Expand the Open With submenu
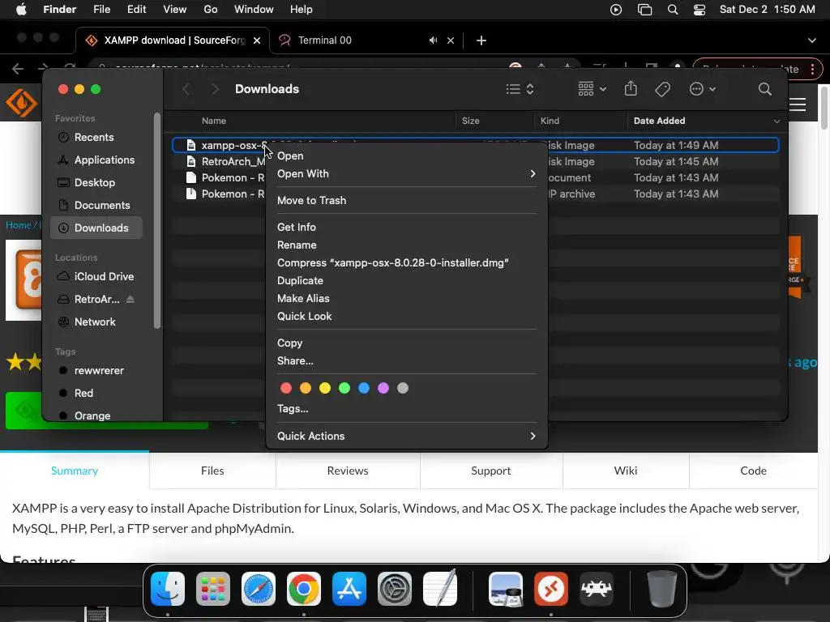The width and height of the screenshot is (830, 622). [406, 173]
